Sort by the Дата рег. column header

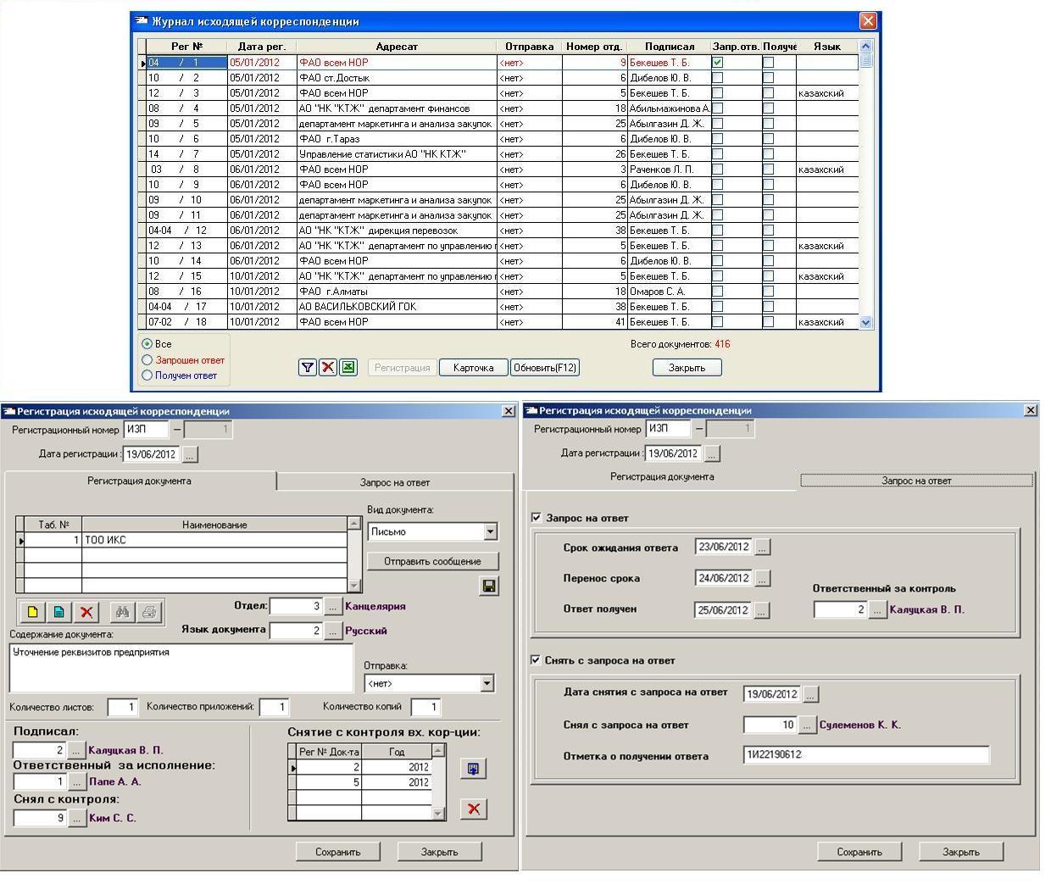(262, 47)
